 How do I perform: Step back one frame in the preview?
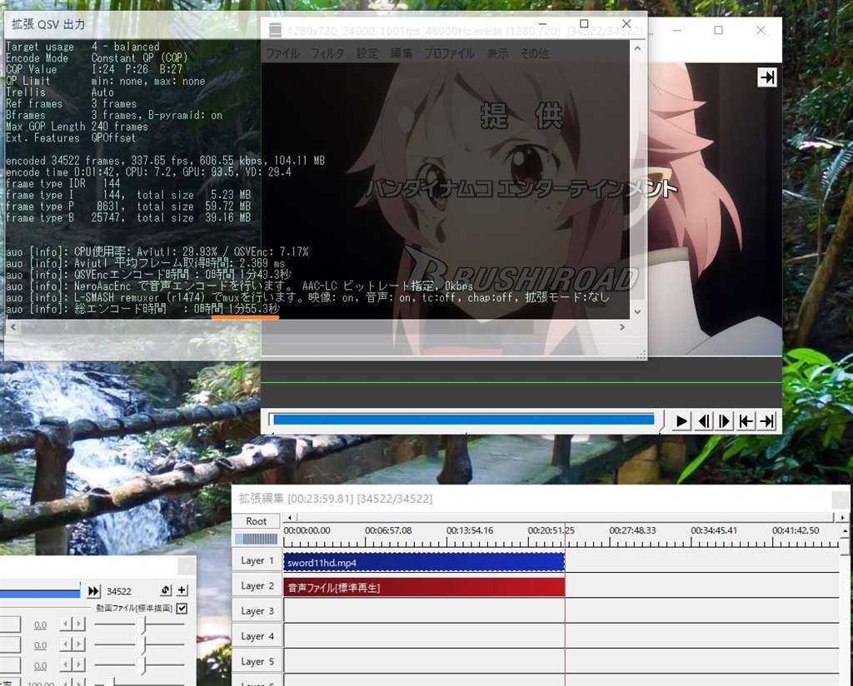[703, 421]
